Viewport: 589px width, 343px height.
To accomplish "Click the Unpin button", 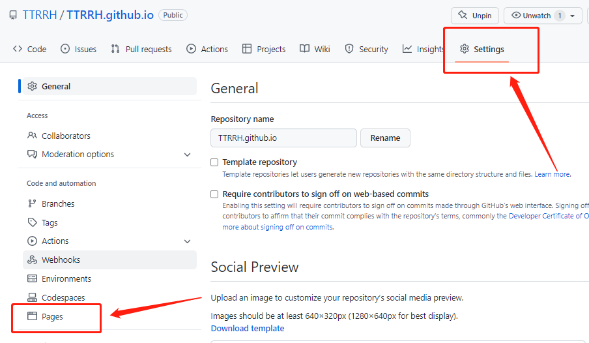I will (475, 16).
